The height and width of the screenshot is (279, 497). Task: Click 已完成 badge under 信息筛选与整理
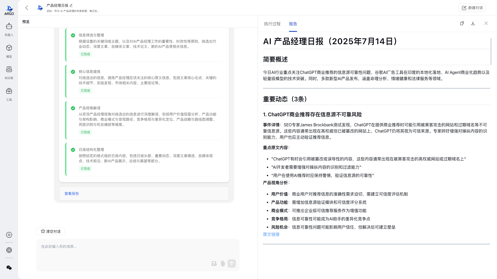(85, 54)
